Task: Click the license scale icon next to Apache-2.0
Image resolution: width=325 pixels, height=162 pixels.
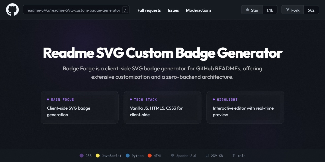Action: coord(172,155)
